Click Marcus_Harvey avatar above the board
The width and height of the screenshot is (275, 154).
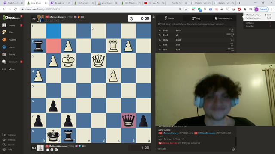click(40, 18)
